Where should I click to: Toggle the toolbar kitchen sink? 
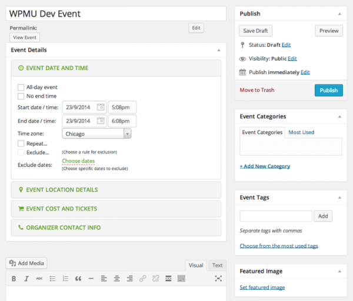click(x=181, y=279)
